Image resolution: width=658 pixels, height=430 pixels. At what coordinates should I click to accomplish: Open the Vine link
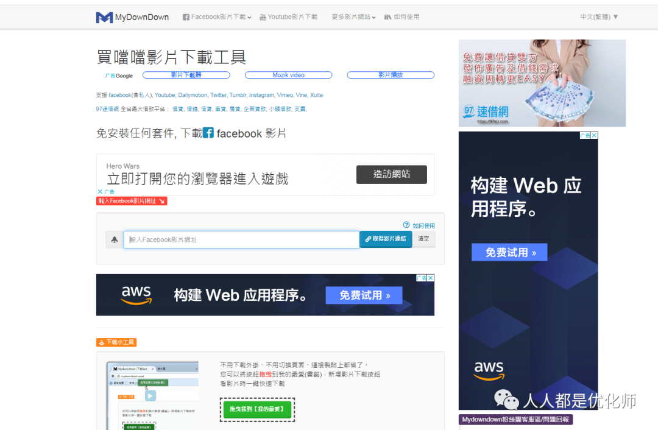(302, 95)
